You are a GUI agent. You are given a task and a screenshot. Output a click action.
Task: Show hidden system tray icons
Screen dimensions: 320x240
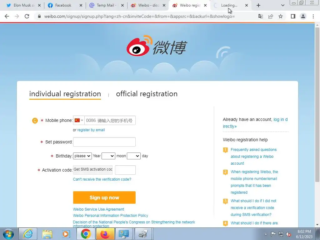pos(266,234)
